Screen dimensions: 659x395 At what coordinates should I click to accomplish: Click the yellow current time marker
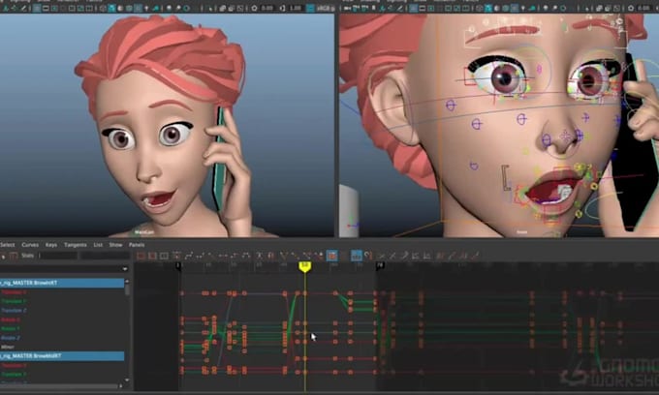(304, 266)
